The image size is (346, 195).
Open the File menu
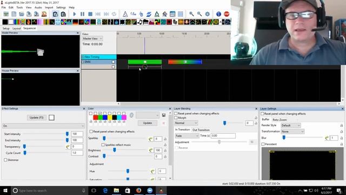coord(4,7)
